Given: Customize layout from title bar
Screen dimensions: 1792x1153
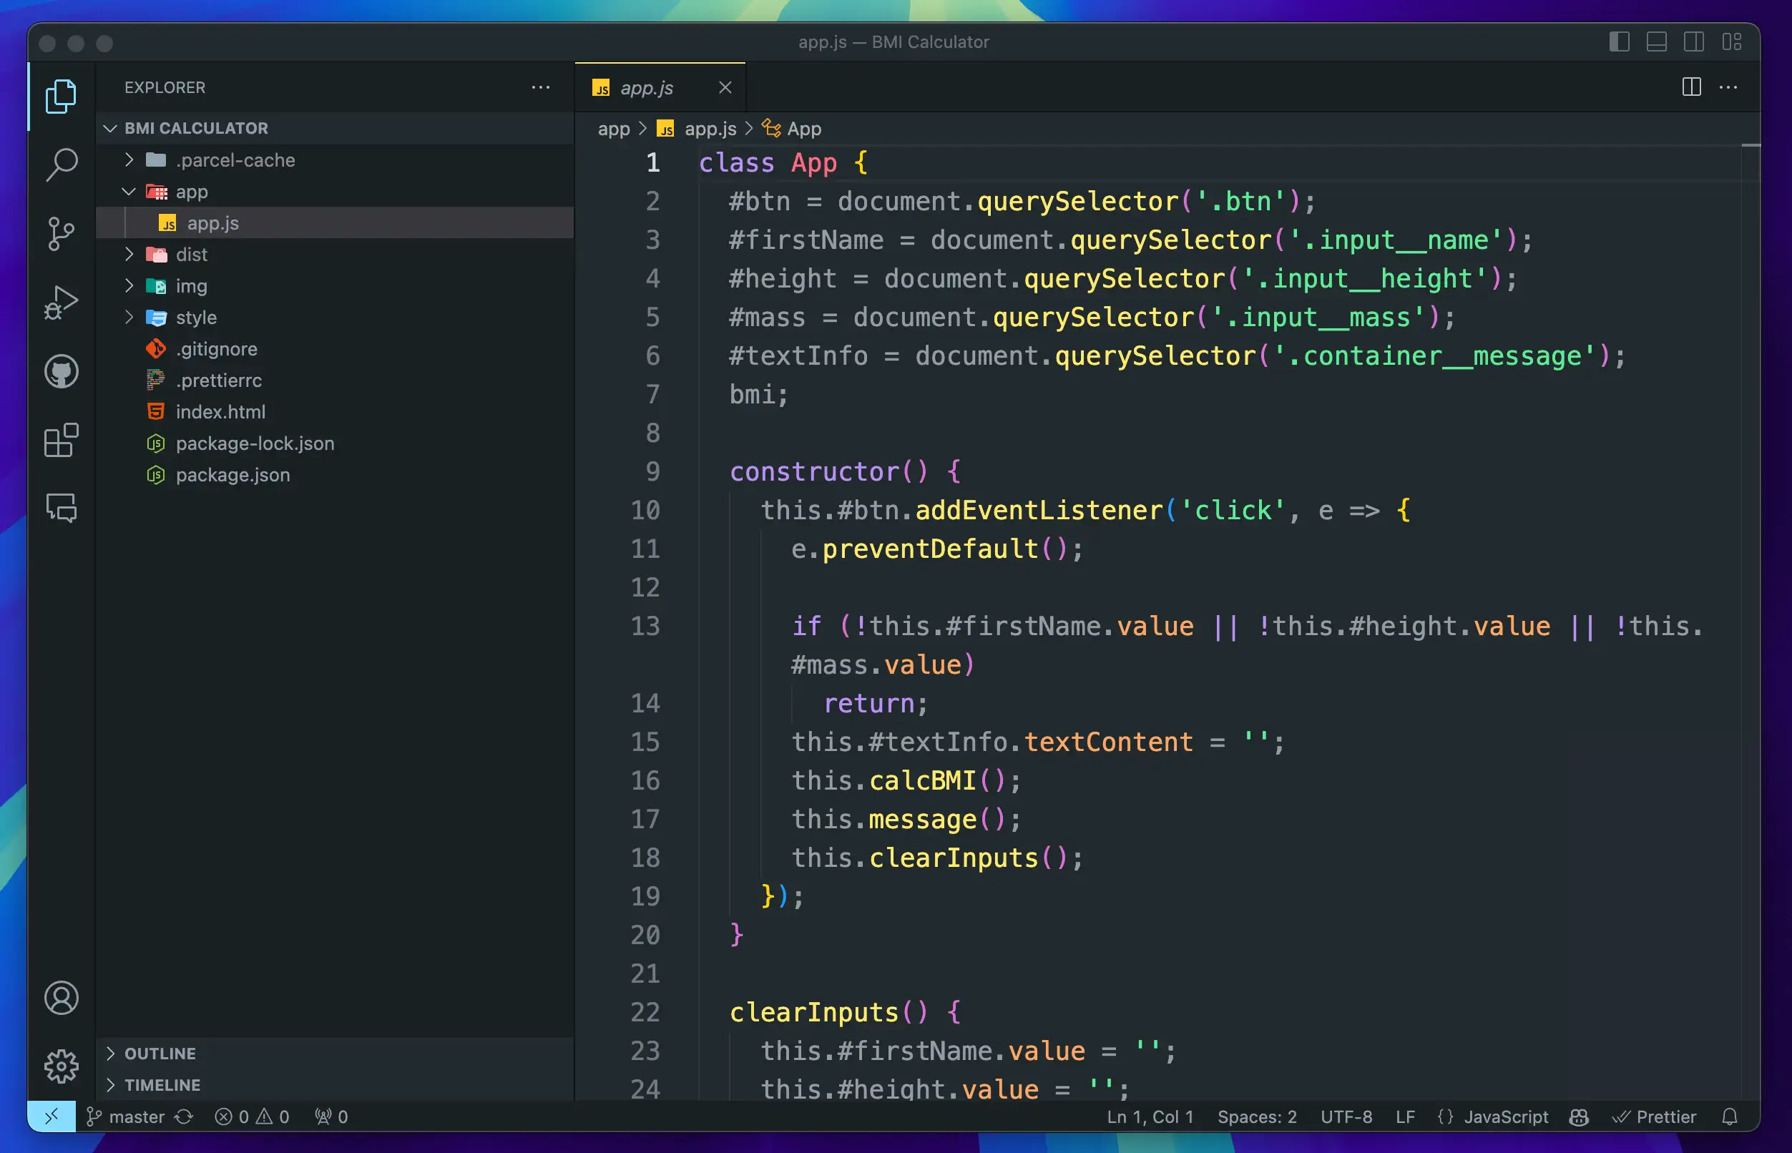Looking at the screenshot, I should pyautogui.click(x=1731, y=42).
